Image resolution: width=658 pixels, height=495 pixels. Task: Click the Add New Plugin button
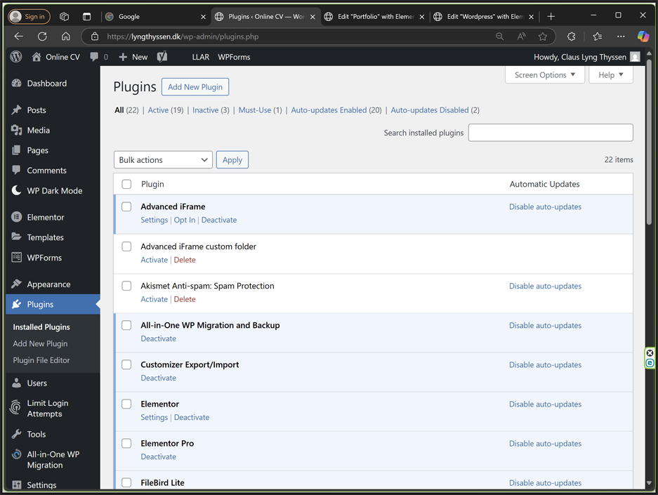coord(195,87)
